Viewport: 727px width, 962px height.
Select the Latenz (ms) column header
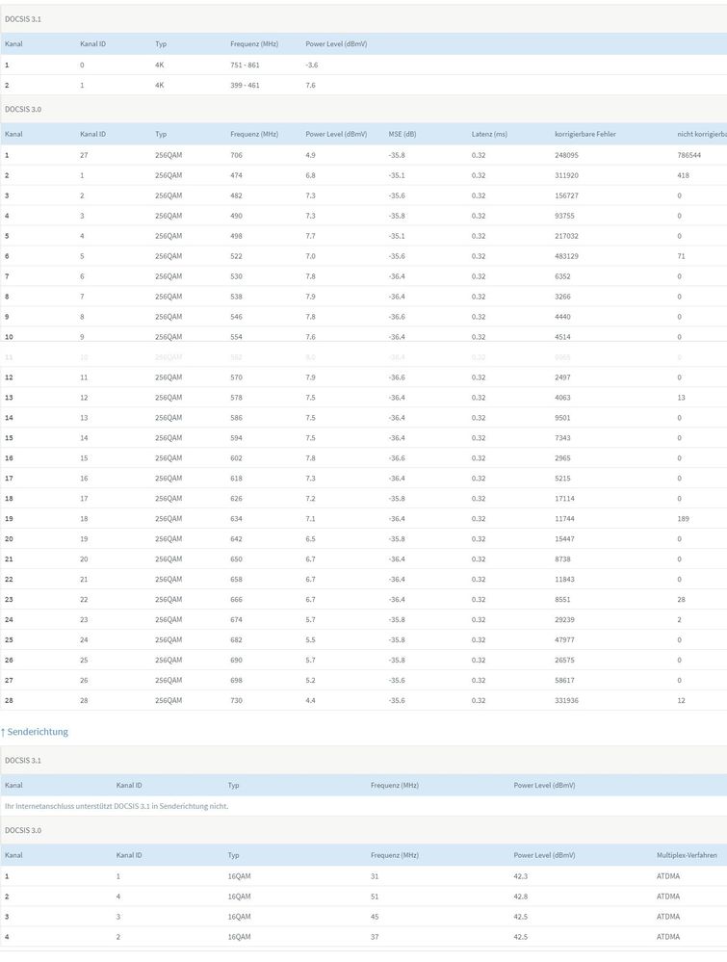(x=489, y=134)
